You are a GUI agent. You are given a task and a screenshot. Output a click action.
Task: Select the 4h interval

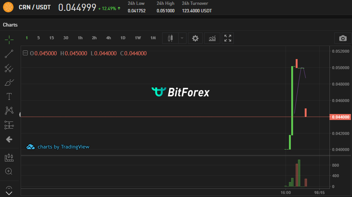click(108, 38)
